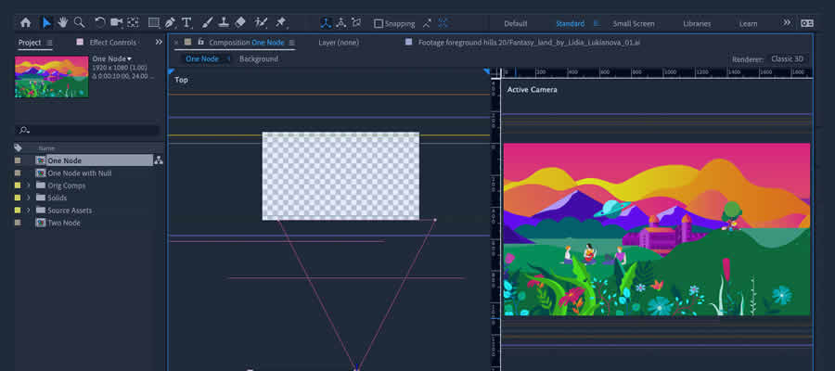Expand the Orig Comps folder

pos(29,185)
